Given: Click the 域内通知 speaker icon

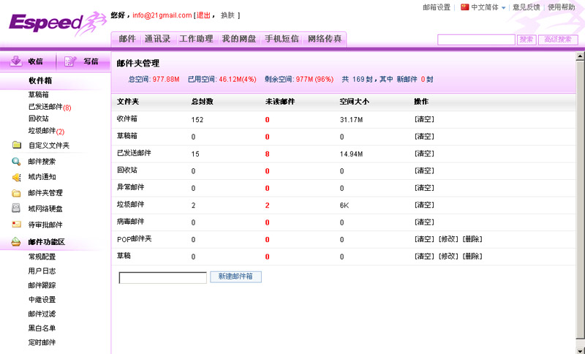Looking at the screenshot, I should 16,177.
